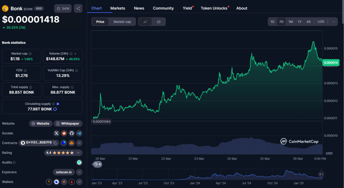Click the Bonk coin logo
344x188 pixels.
tap(5, 8)
